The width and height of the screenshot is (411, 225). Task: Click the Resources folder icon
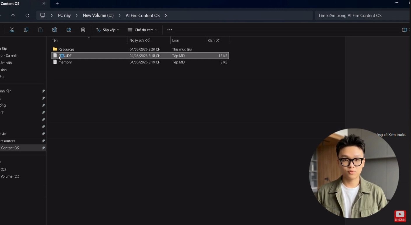tap(55, 49)
